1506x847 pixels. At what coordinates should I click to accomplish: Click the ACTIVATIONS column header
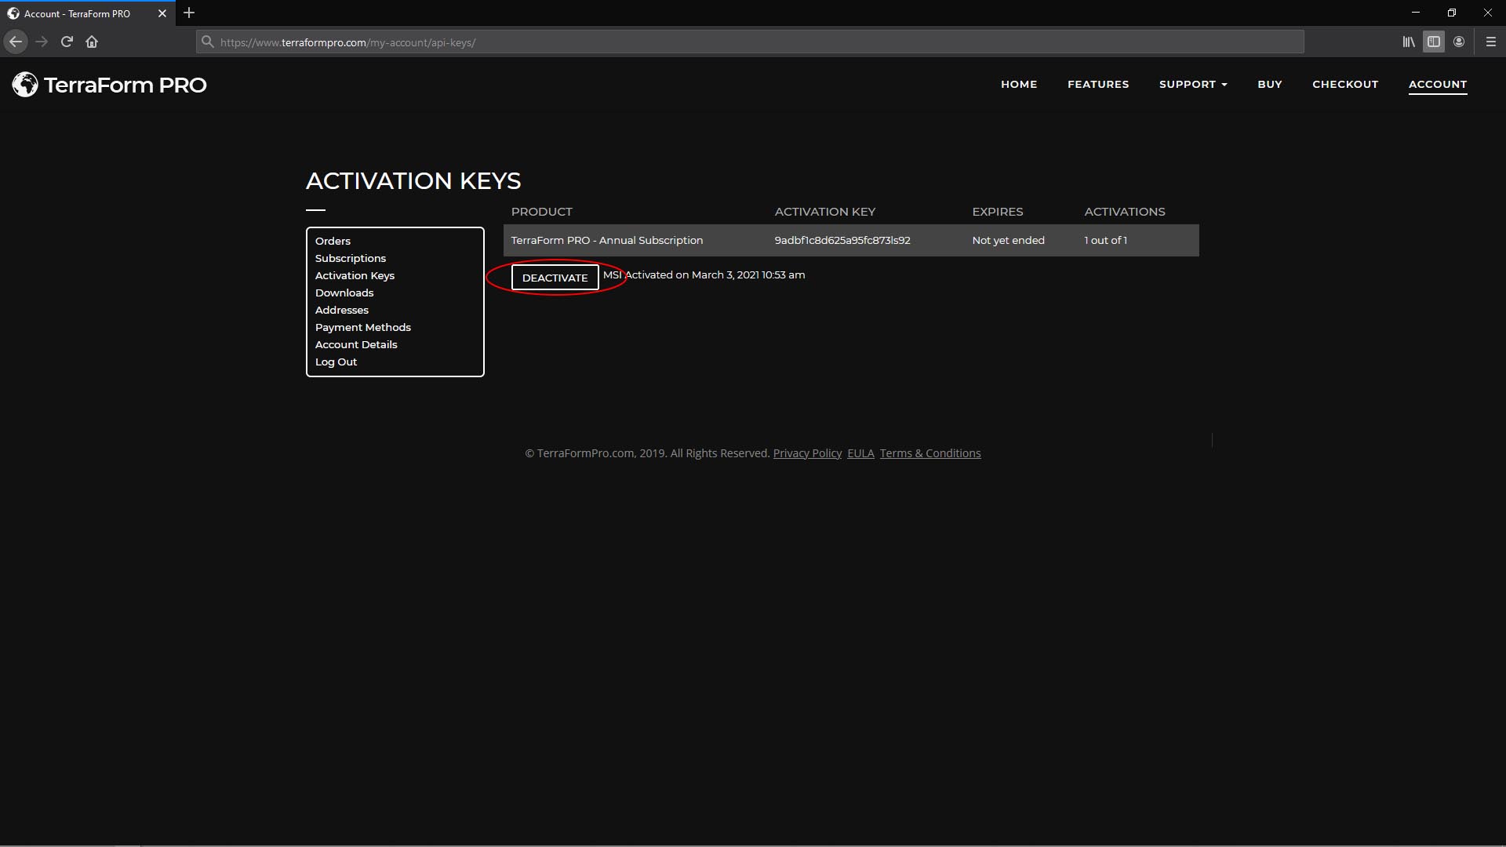1125,212
